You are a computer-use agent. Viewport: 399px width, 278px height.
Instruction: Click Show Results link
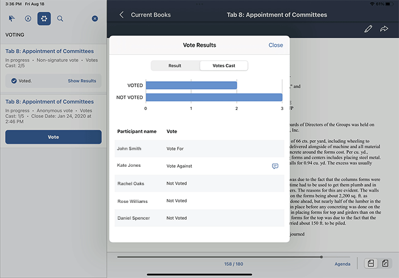82,81
